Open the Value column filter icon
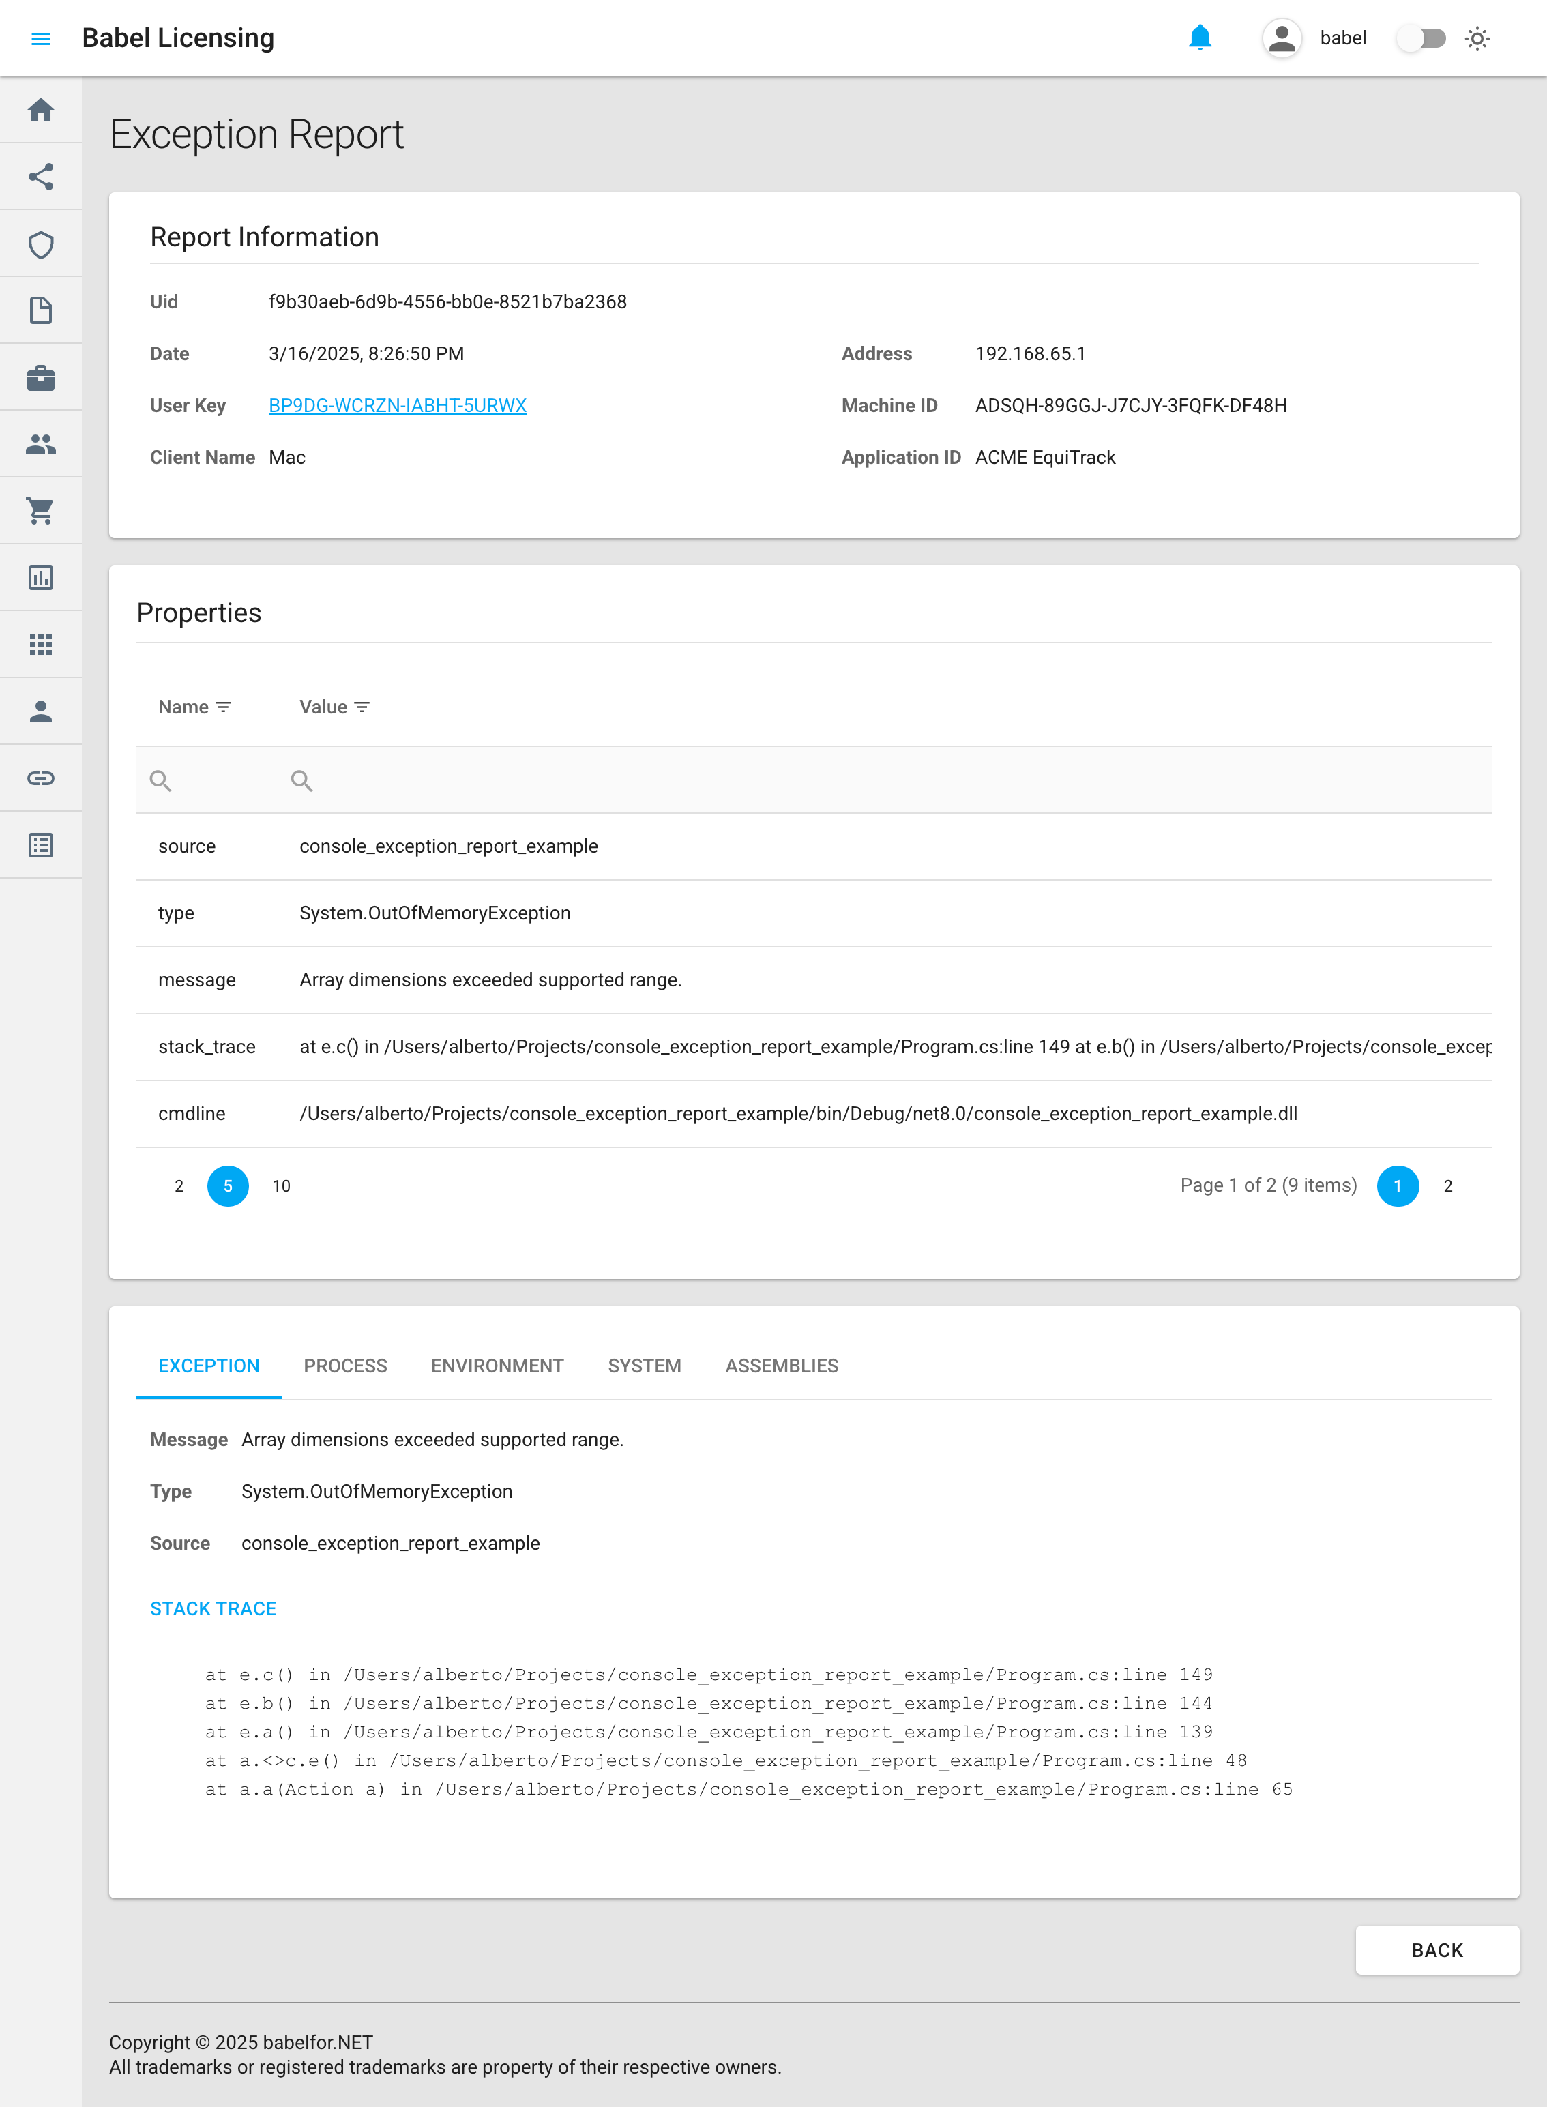The image size is (1547, 2107). (x=362, y=708)
